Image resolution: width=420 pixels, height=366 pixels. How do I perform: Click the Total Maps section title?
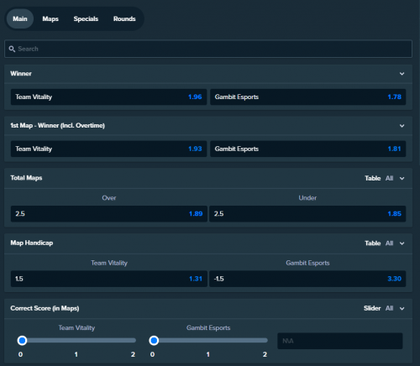tap(26, 178)
